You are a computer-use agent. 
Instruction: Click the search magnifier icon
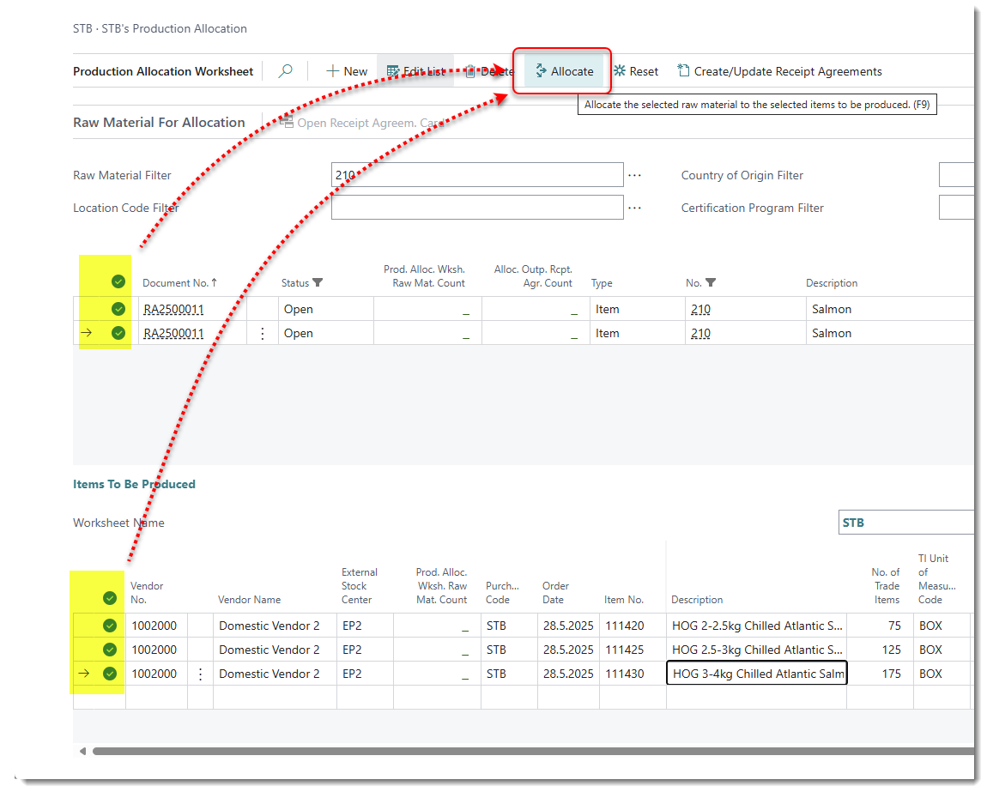coord(286,71)
